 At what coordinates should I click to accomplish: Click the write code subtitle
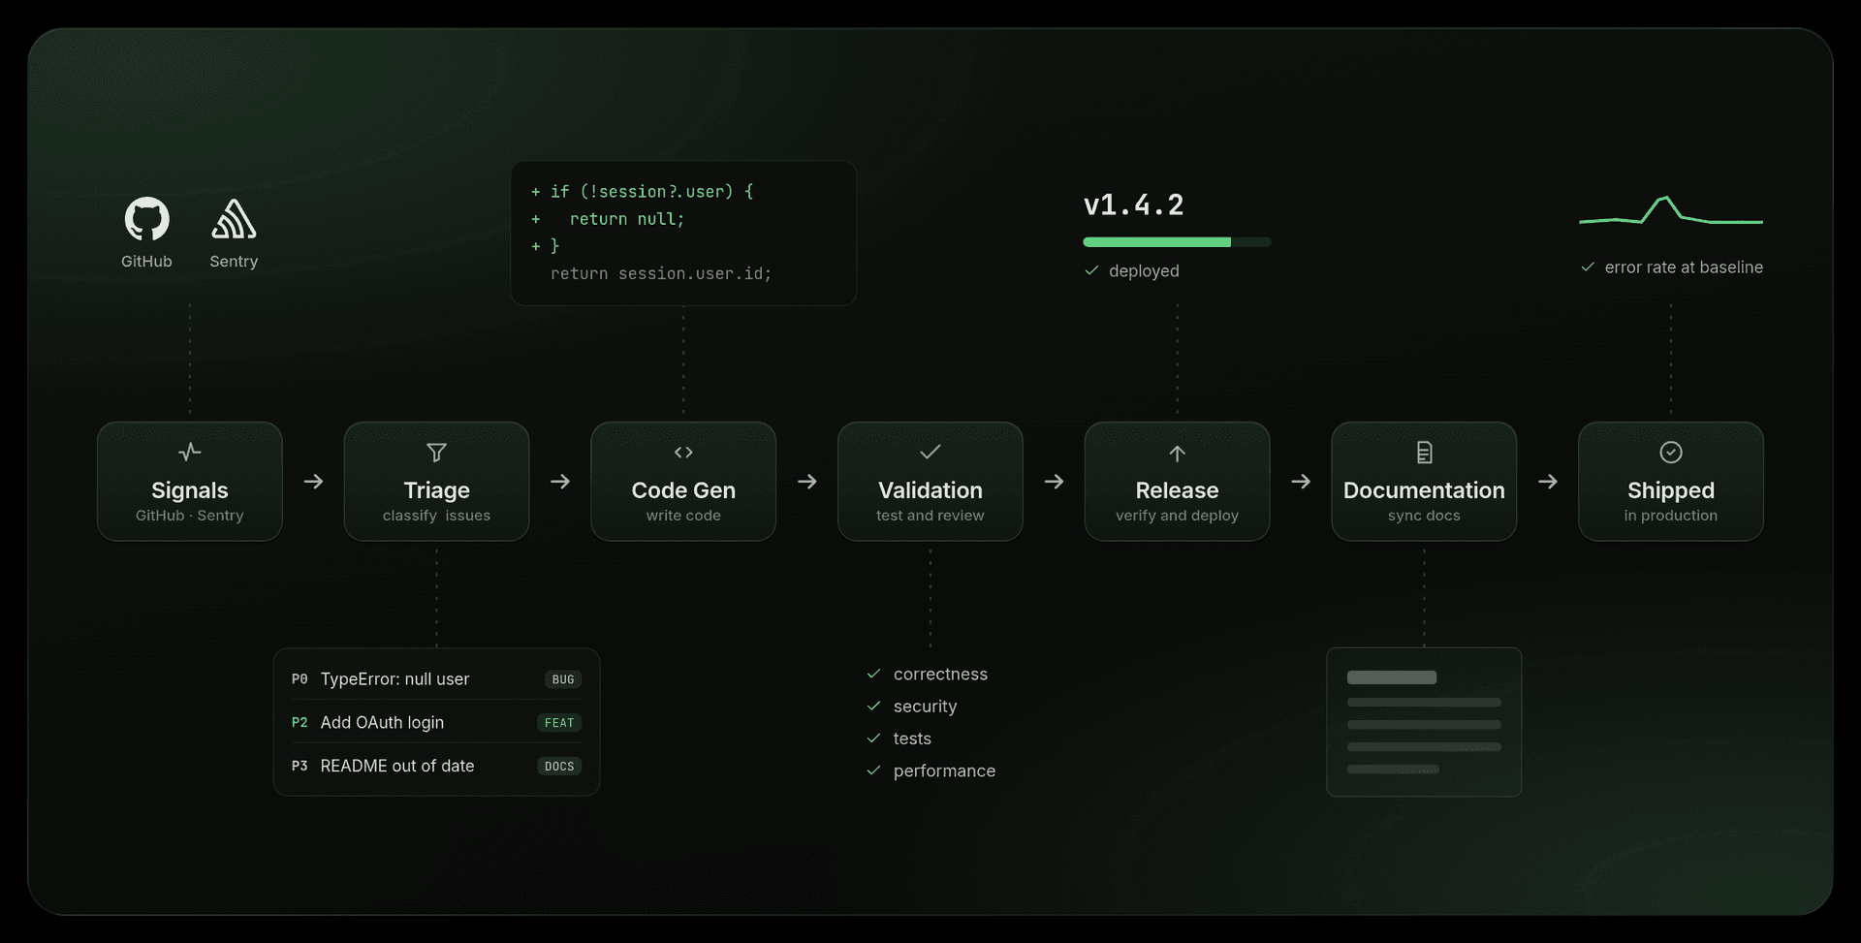(683, 516)
